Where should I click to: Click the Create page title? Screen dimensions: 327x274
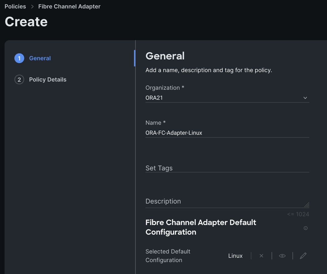point(26,22)
